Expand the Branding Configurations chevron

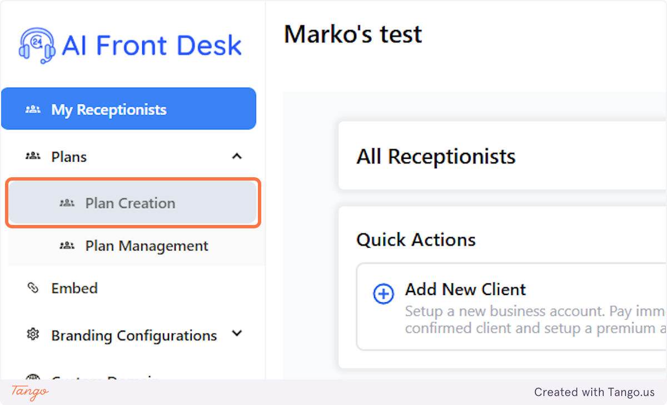(x=237, y=334)
